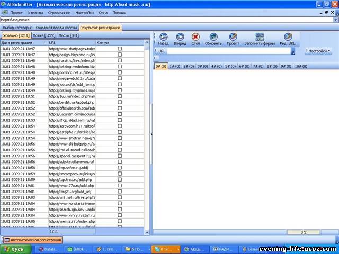Viewport: 339px width, 254px height.
Task: Click inside the URL input field
Action: point(229,51)
